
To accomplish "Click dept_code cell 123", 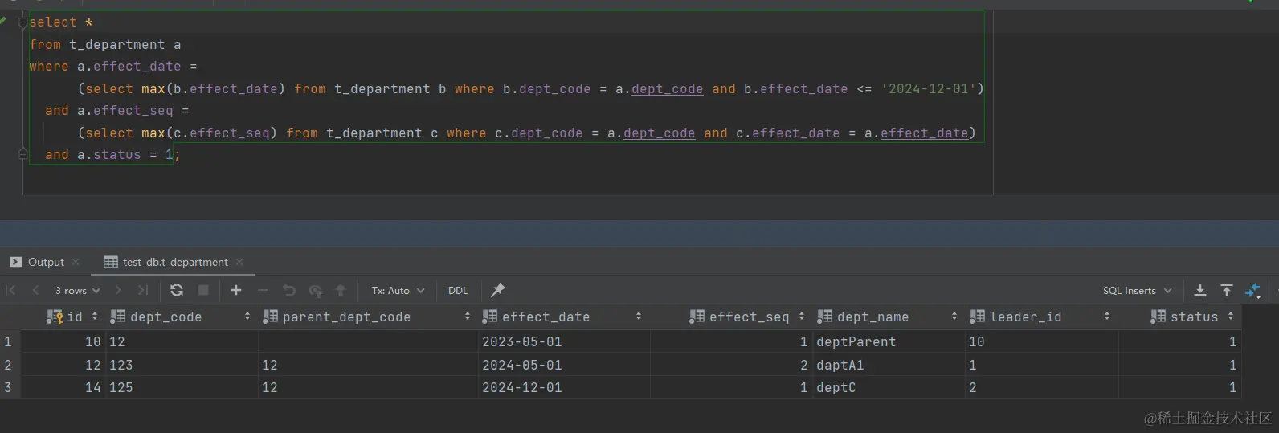I will pyautogui.click(x=182, y=365).
